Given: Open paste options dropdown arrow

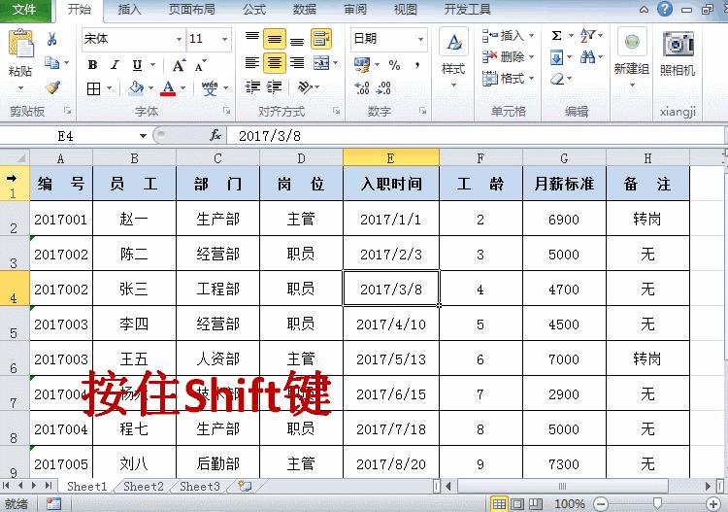Looking at the screenshot, I should tap(21, 87).
